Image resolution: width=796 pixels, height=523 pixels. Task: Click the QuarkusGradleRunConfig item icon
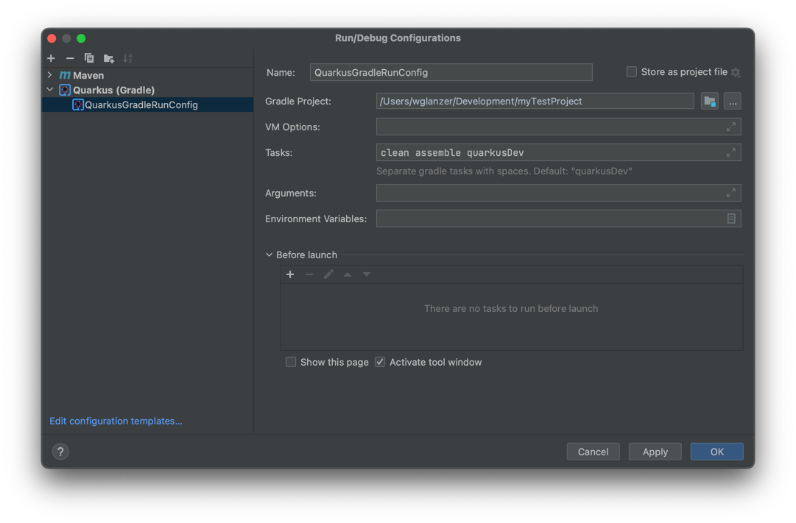coord(77,104)
